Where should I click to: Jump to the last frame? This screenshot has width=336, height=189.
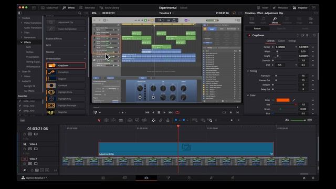pos(170,112)
